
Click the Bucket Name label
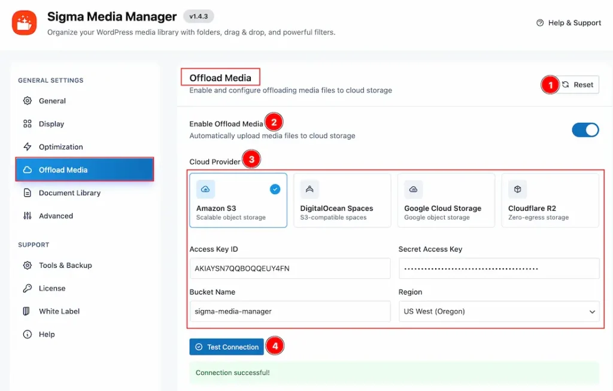(x=213, y=292)
